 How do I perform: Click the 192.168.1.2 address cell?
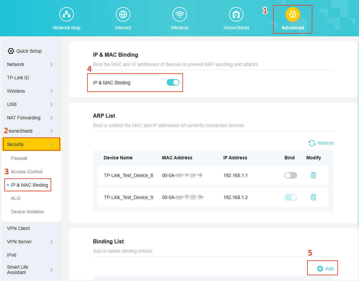pyautogui.click(x=235, y=197)
